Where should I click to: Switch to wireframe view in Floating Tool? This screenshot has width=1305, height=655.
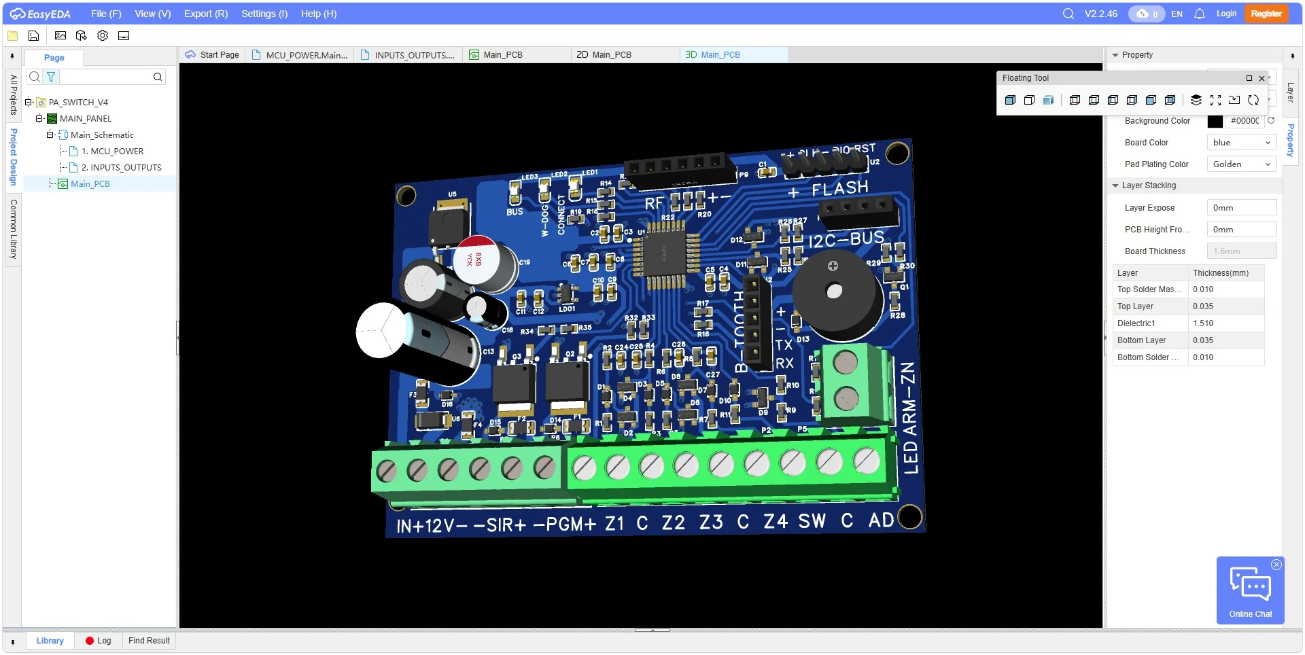[1030, 100]
